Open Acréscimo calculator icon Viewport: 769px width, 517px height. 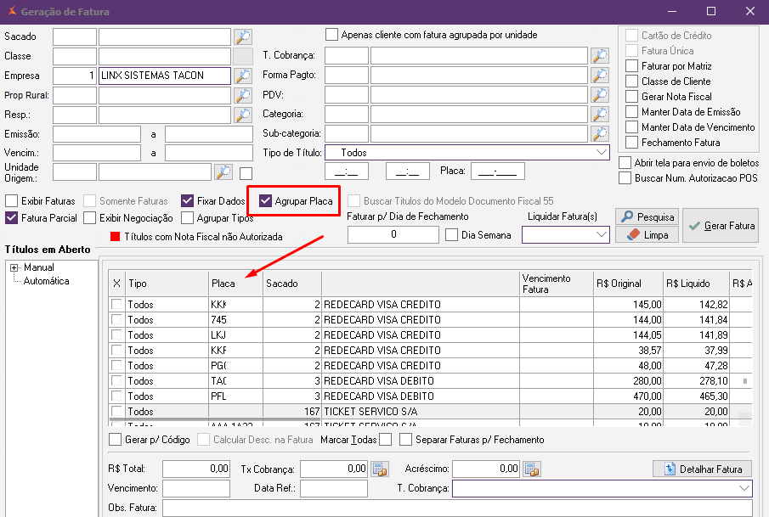[532, 469]
